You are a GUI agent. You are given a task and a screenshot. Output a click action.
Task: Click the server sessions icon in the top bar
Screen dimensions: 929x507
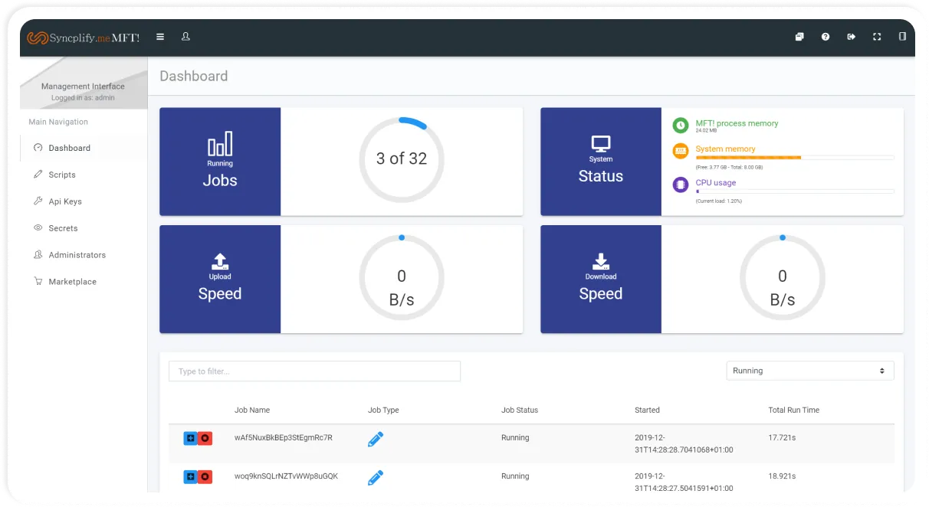[799, 36]
